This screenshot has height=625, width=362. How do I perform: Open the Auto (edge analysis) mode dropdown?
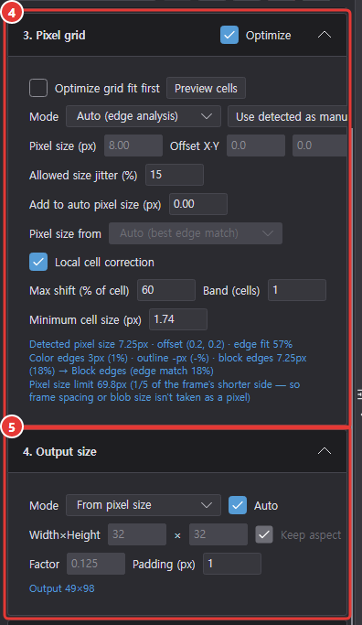[144, 116]
